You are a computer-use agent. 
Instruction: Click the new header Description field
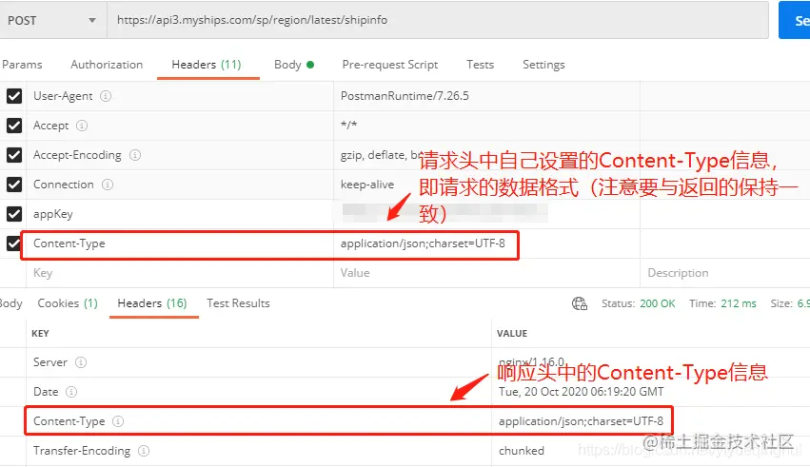click(725, 273)
